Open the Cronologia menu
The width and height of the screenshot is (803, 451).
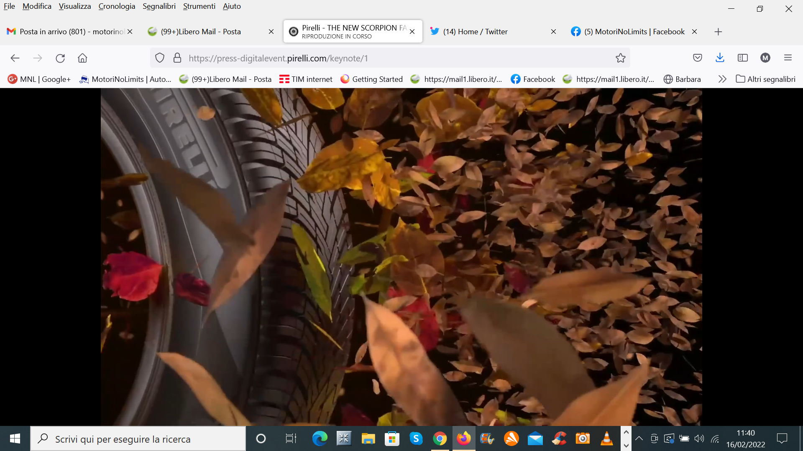[117, 6]
